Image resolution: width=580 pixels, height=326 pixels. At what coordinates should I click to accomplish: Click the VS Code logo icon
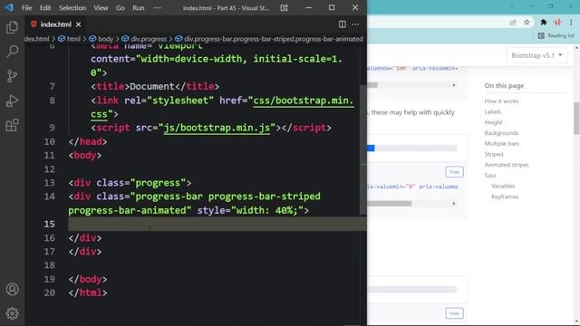pyautogui.click(x=9, y=7)
